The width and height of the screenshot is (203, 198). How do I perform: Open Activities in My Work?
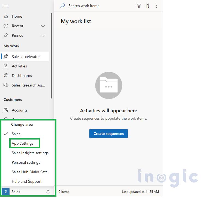(x=19, y=66)
